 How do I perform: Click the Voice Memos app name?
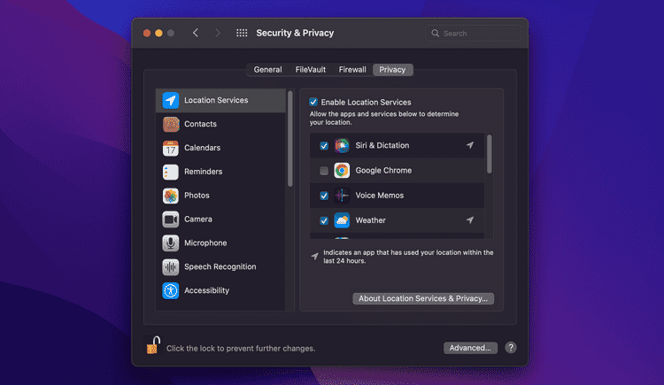(380, 196)
